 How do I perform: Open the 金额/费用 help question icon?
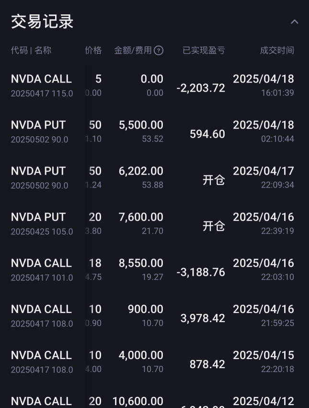click(159, 50)
